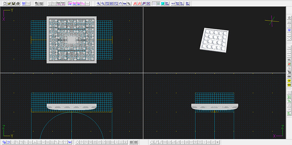
Task: Click the Set Home toolbar button
Action: pos(187,3)
